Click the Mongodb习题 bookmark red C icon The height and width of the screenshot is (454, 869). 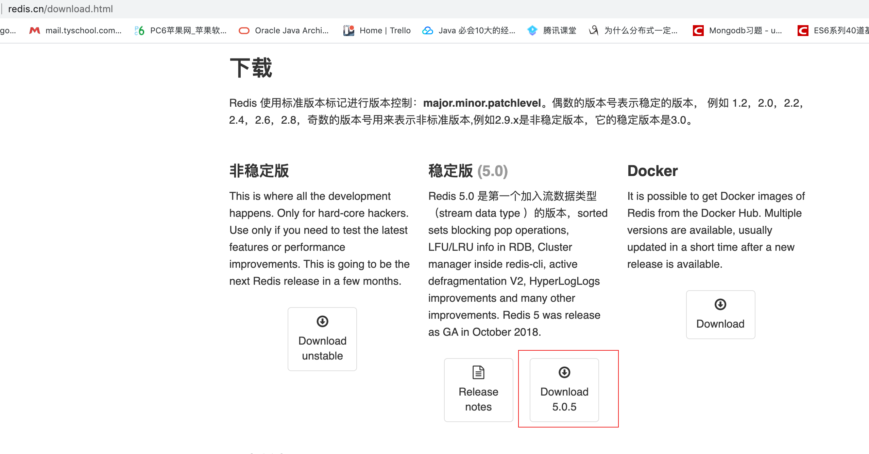698,31
